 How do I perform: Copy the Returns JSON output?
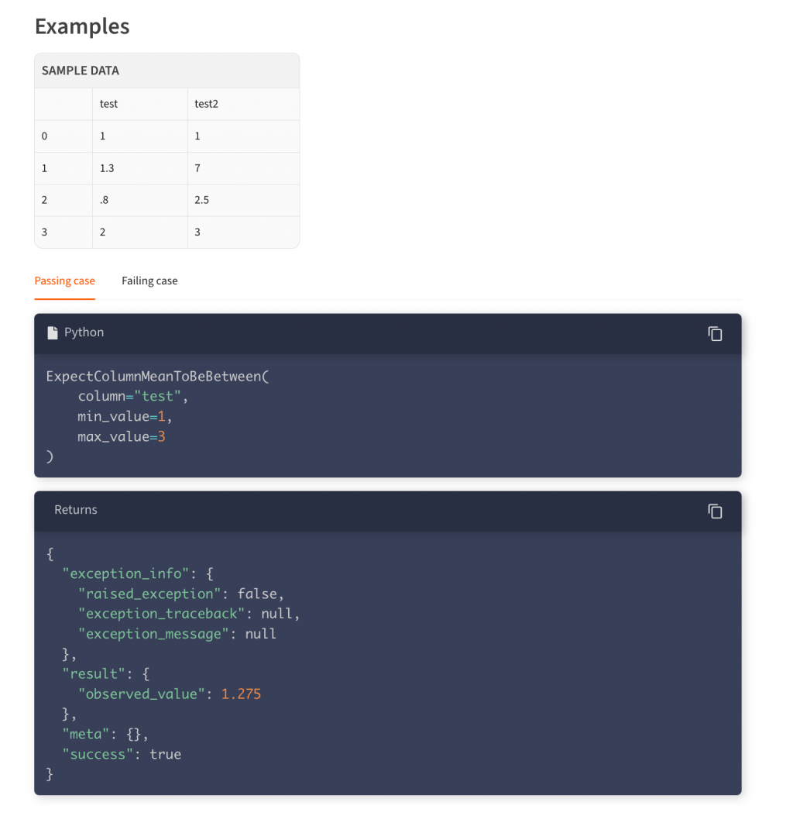coord(715,511)
